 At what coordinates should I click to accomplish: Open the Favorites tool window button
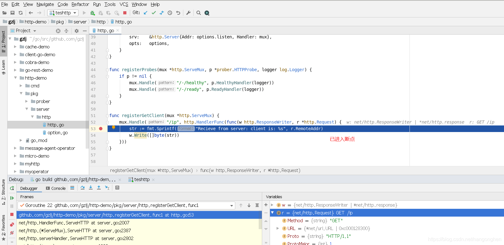3,228
